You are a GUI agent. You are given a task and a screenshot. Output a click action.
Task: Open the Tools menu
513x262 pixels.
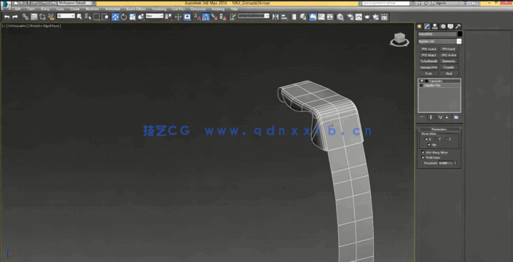point(31,9)
